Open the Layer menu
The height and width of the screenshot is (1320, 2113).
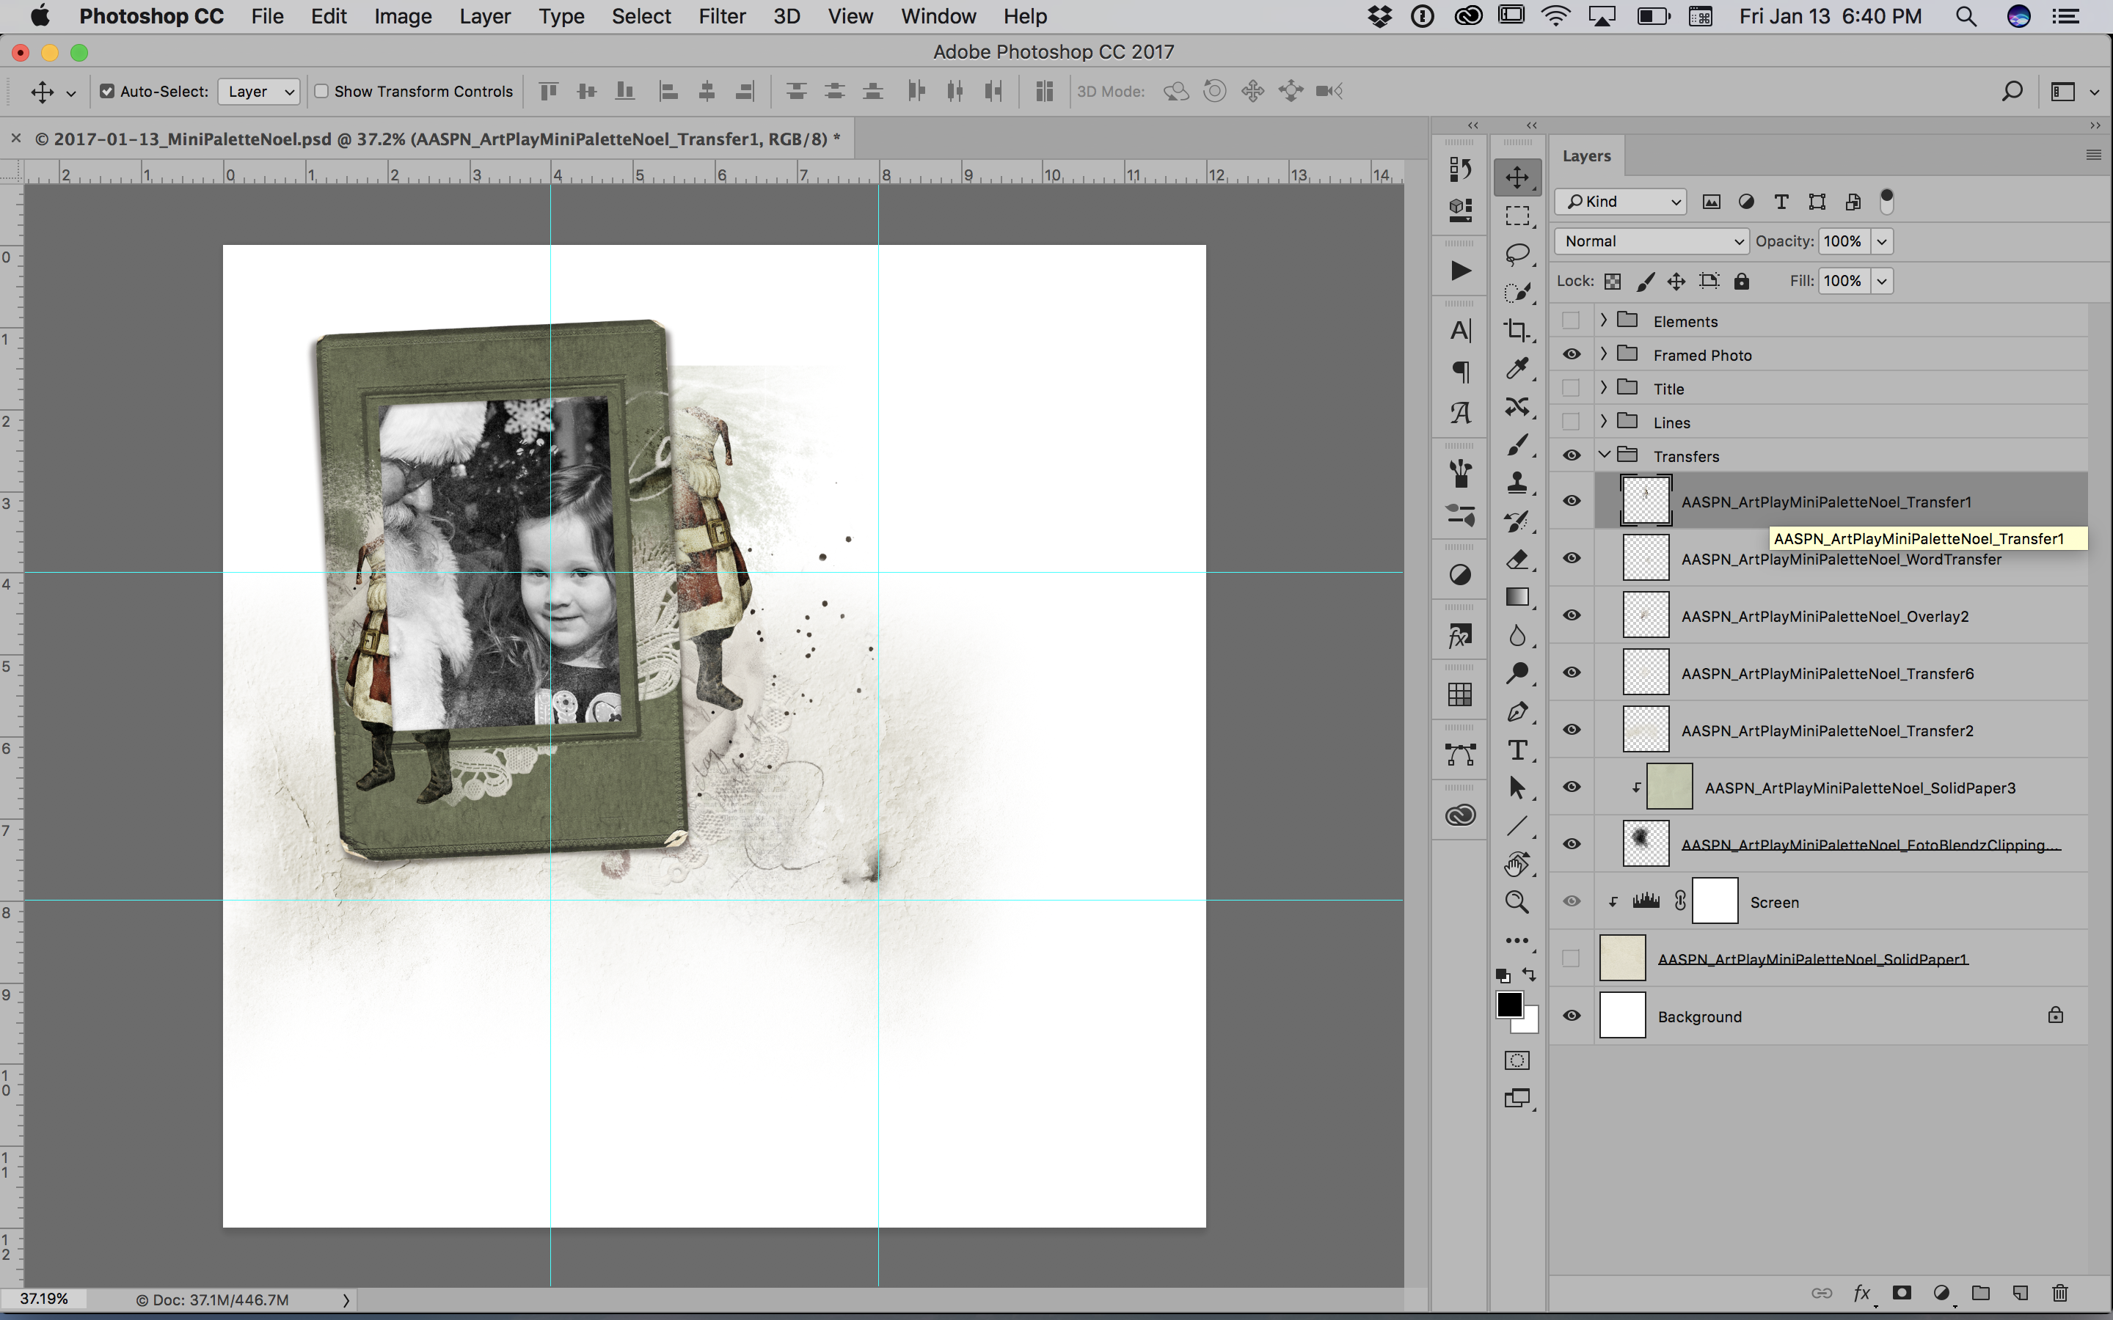click(x=482, y=17)
